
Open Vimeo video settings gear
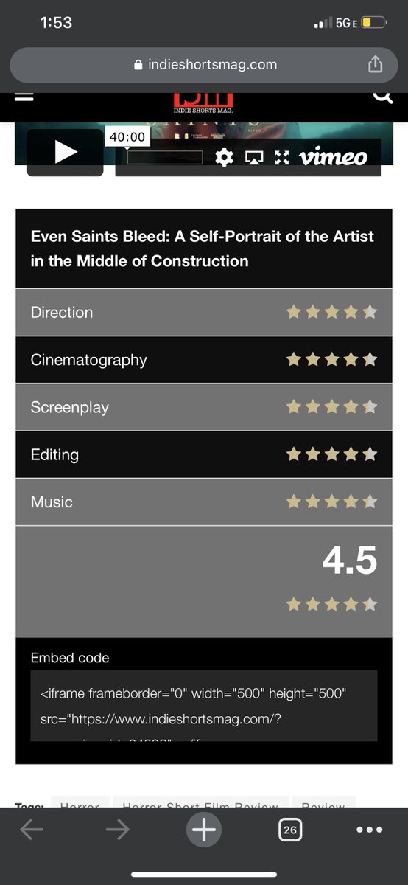pyautogui.click(x=224, y=157)
